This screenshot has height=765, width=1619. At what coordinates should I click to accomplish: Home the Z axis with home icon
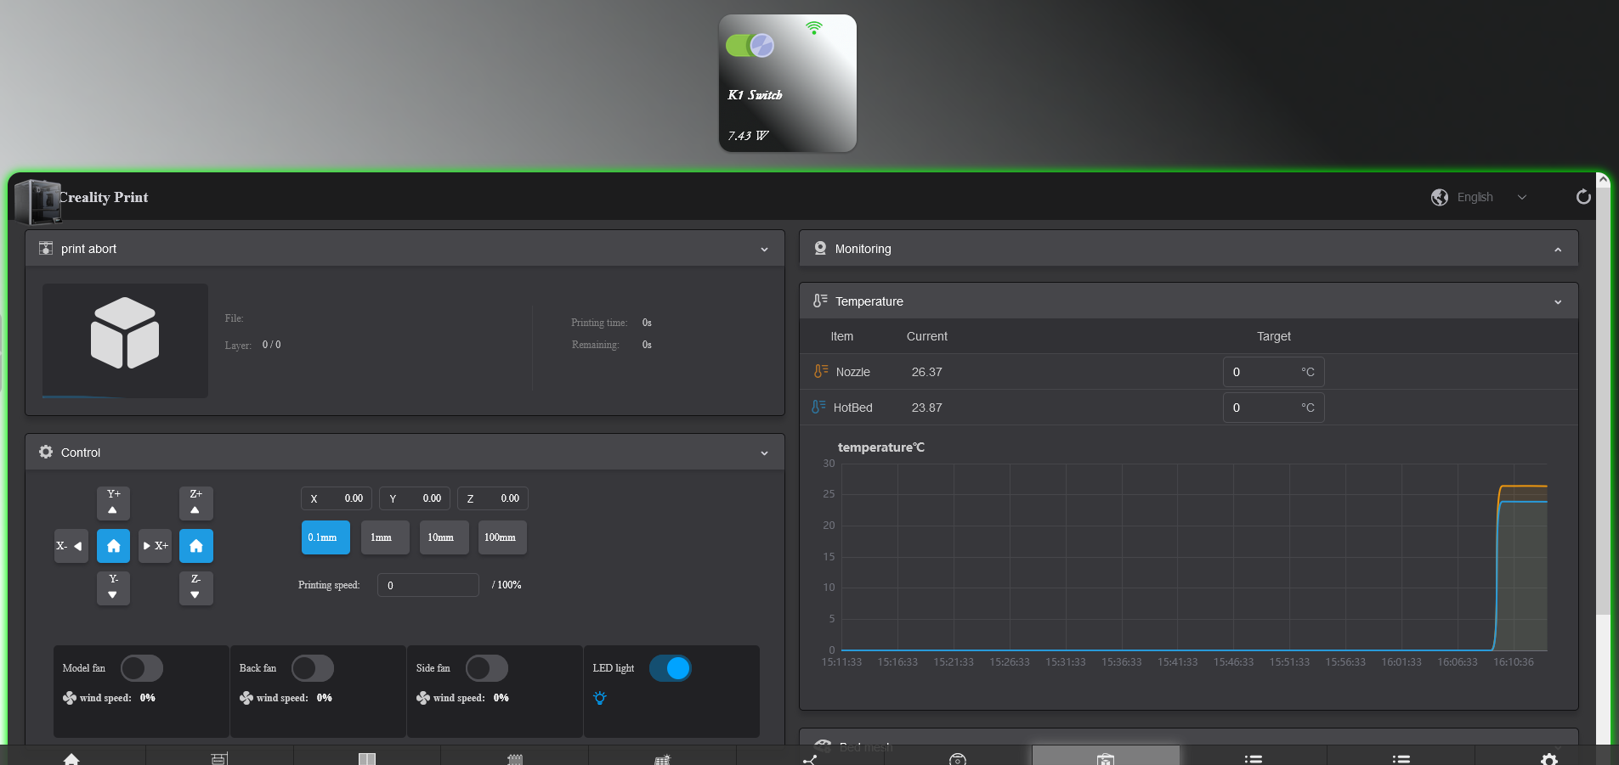(196, 545)
